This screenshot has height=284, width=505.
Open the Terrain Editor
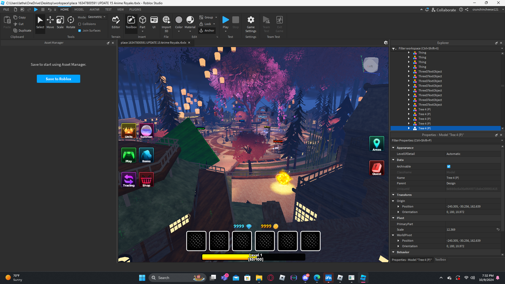tap(116, 22)
